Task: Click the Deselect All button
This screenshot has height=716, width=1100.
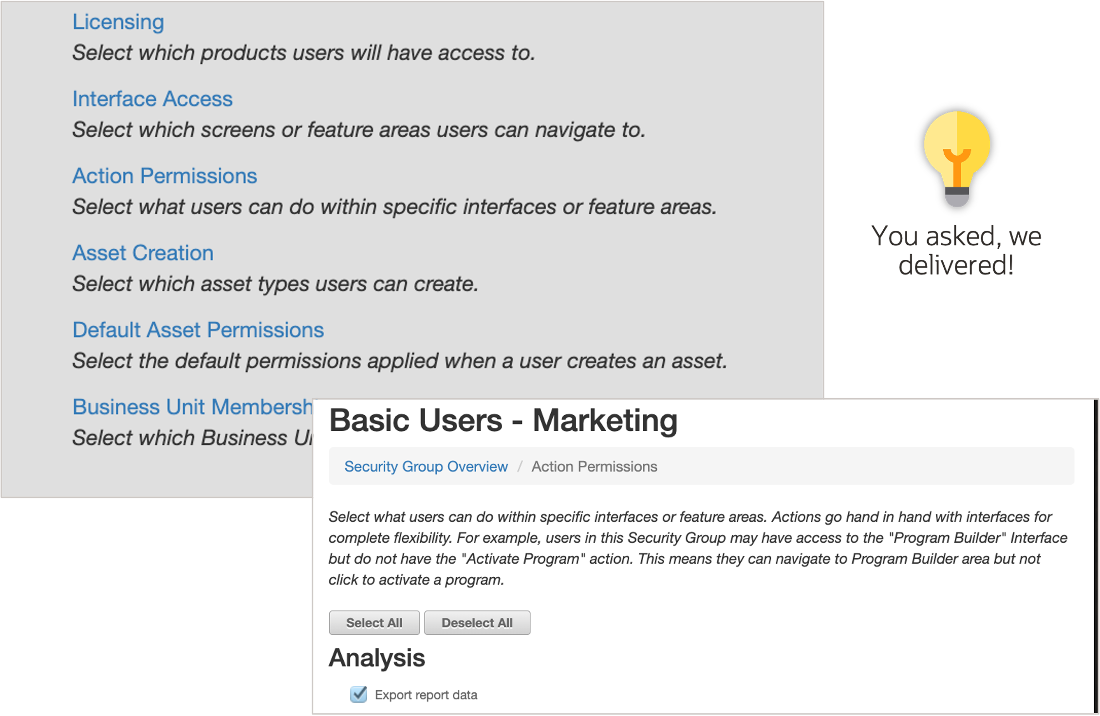Action: point(477,623)
